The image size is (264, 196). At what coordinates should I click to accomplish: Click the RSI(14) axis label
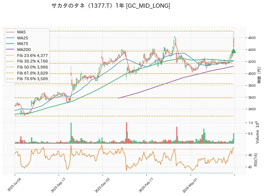point(256,160)
